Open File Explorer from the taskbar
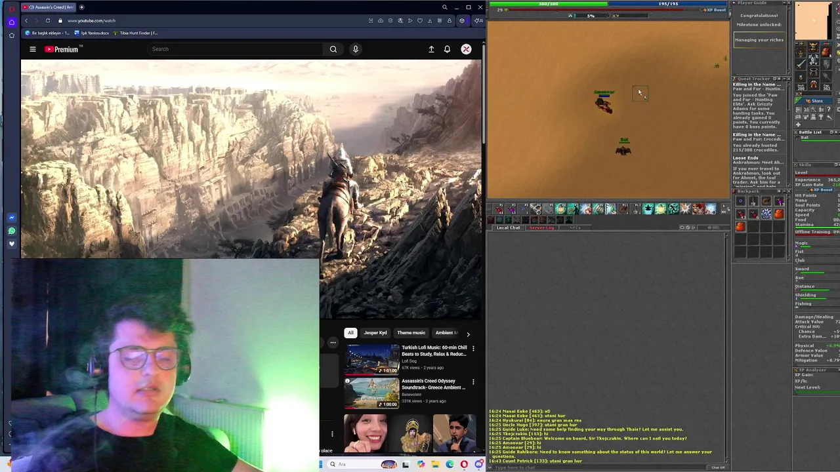840x472 pixels. coord(434,464)
